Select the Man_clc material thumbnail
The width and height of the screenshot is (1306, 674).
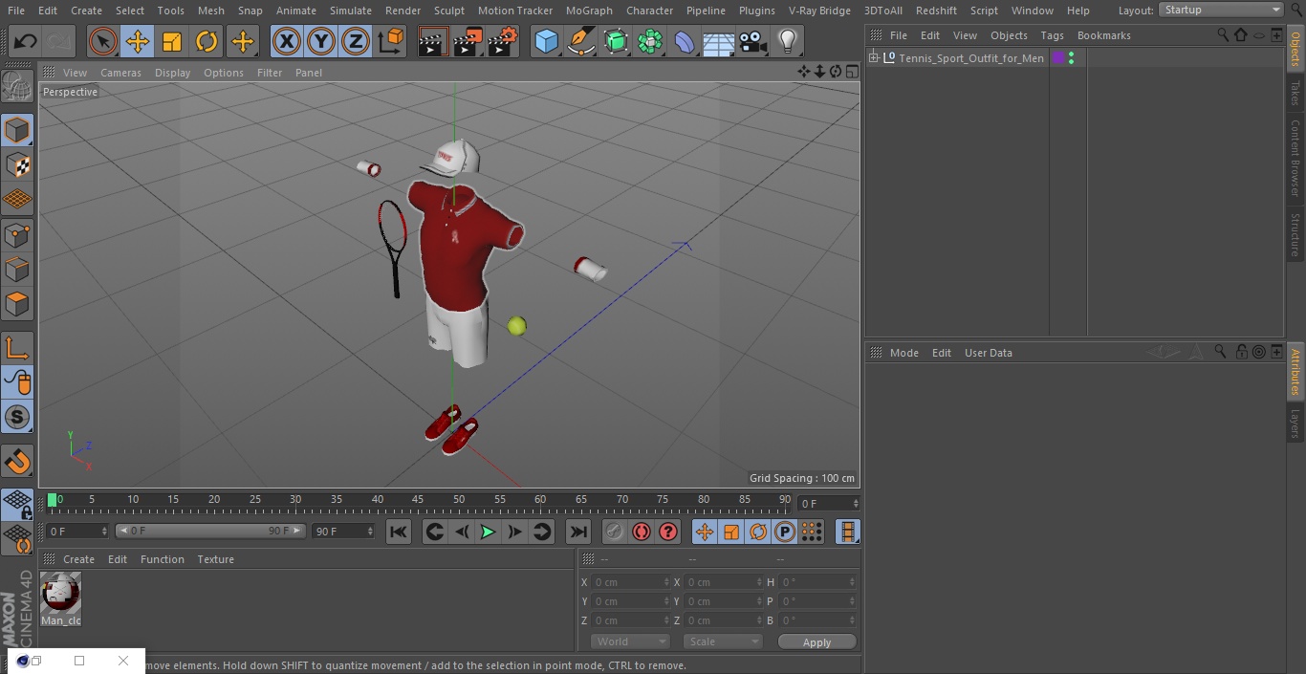pyautogui.click(x=60, y=594)
